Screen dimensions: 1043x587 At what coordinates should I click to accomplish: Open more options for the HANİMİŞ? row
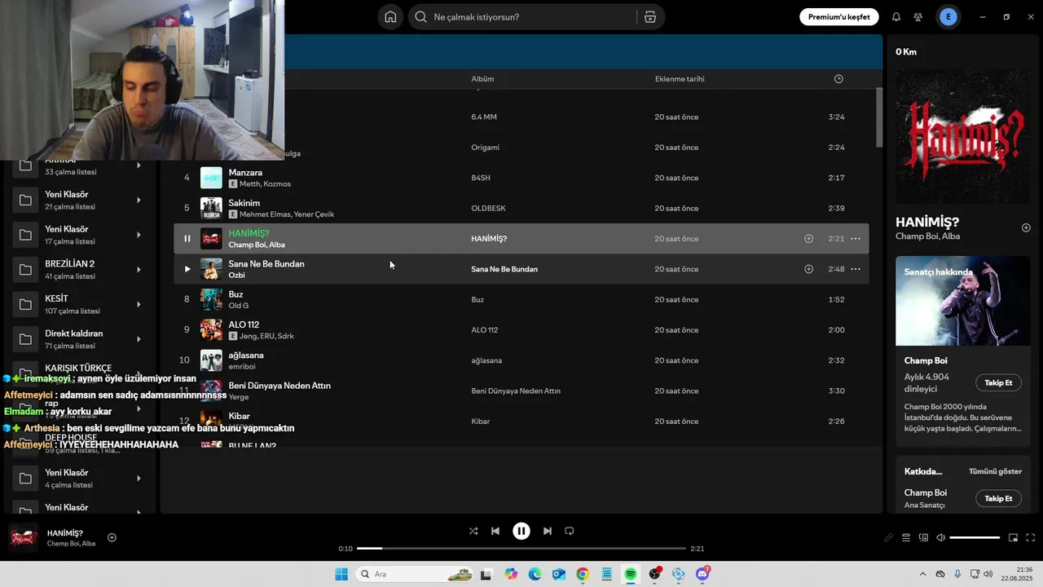point(856,239)
